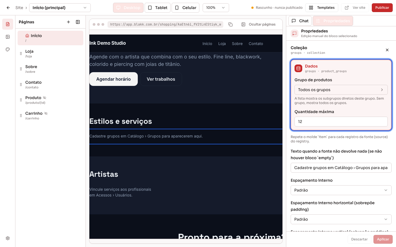
Task: Add a new page with plus icon
Action: [x=68, y=22]
